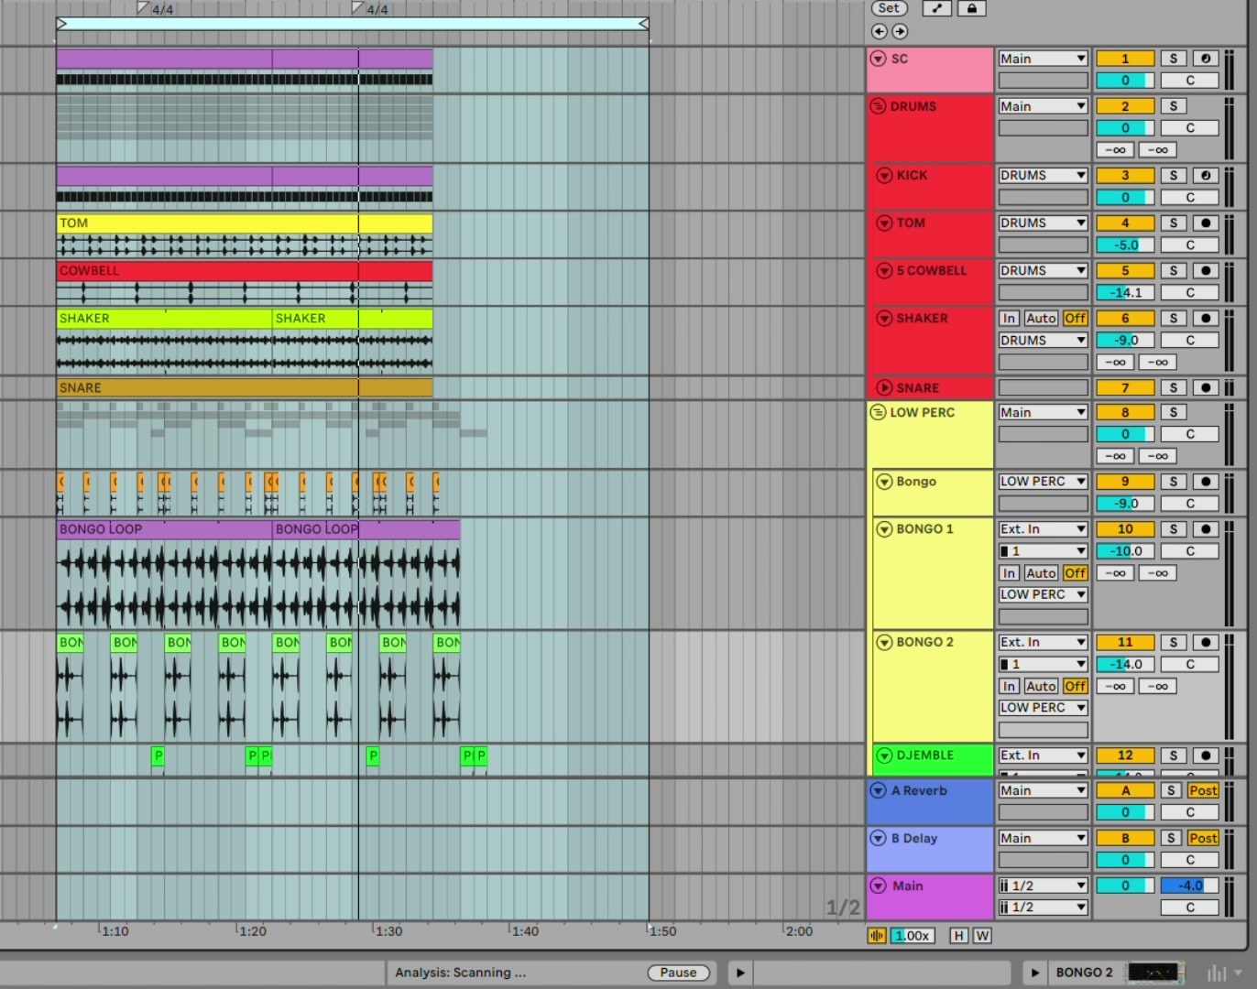1257x989 pixels.
Task: Click the Main track volume showing -4.0
Action: 1189,886
